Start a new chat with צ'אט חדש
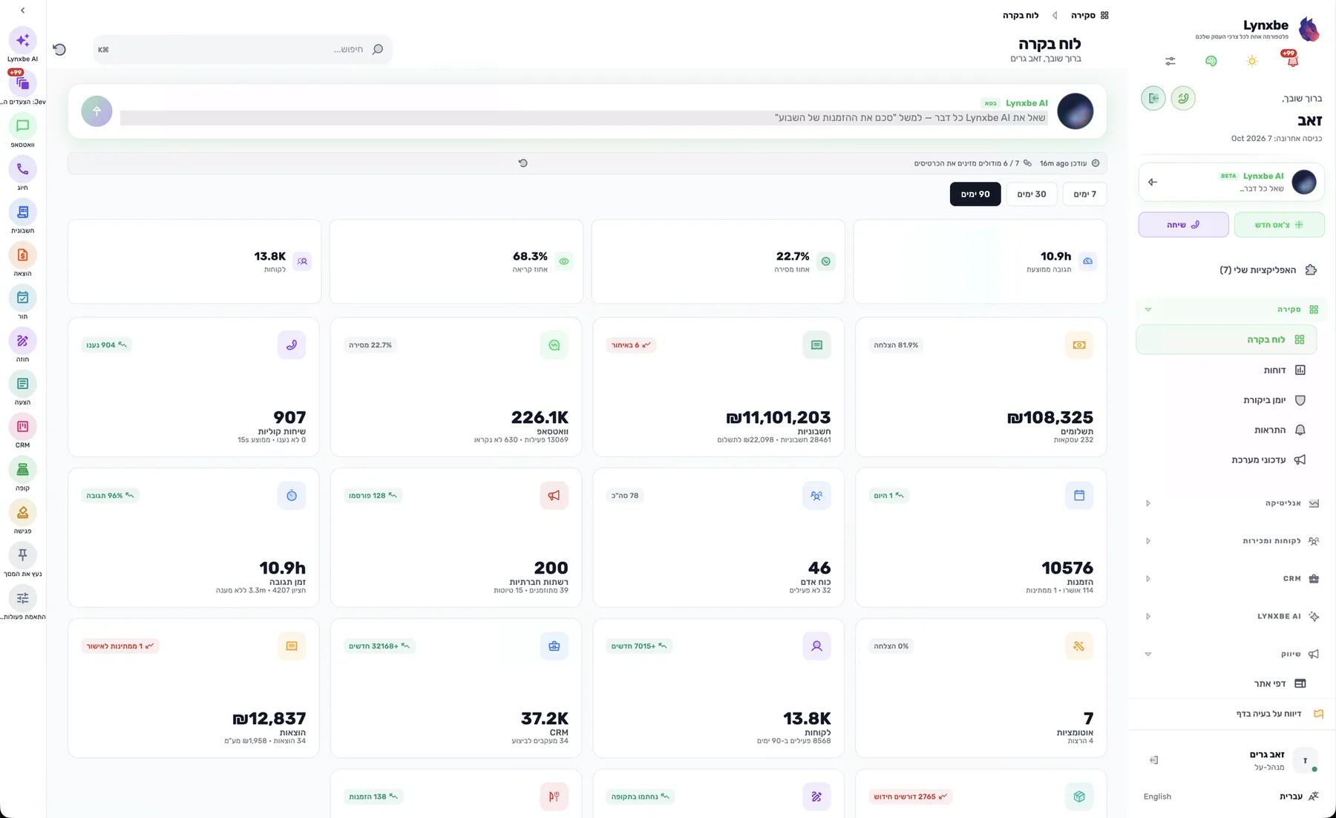 (x=1279, y=225)
